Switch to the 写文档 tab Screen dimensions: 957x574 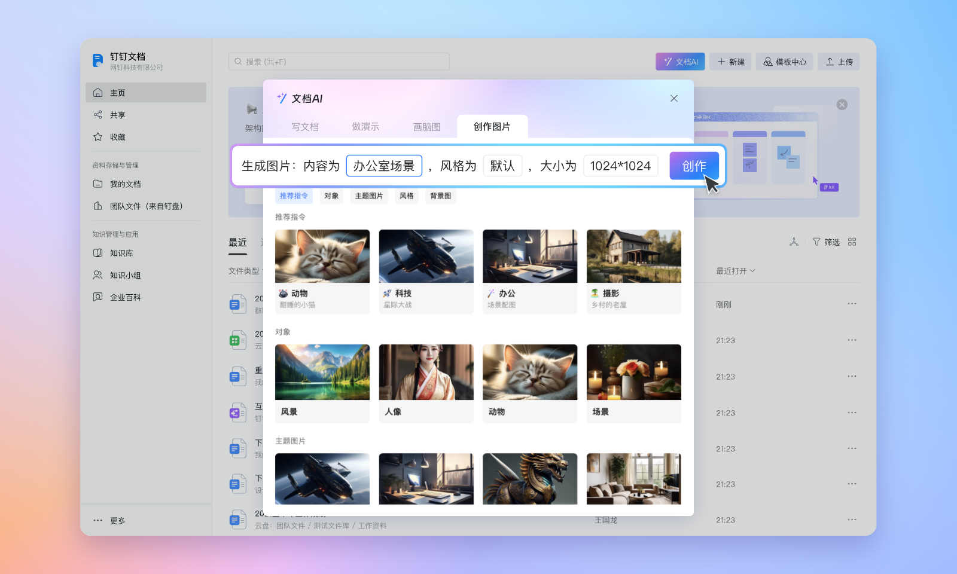coord(305,127)
